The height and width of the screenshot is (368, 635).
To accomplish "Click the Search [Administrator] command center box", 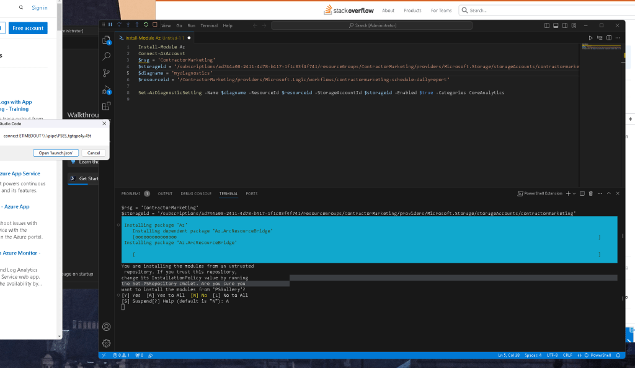I will pos(372,25).
